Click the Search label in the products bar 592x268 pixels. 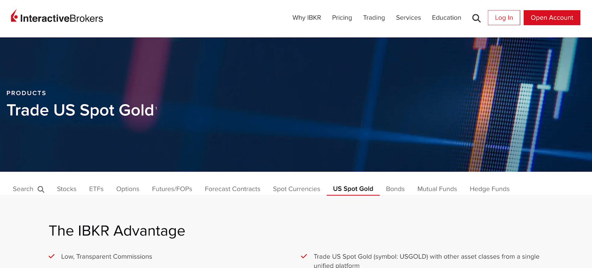tap(23, 189)
